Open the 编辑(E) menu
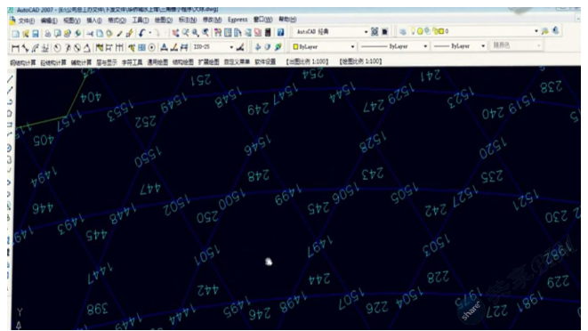 49,20
